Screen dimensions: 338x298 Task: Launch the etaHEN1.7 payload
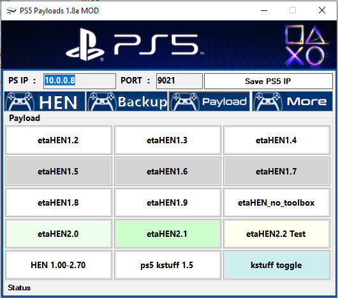click(277, 171)
